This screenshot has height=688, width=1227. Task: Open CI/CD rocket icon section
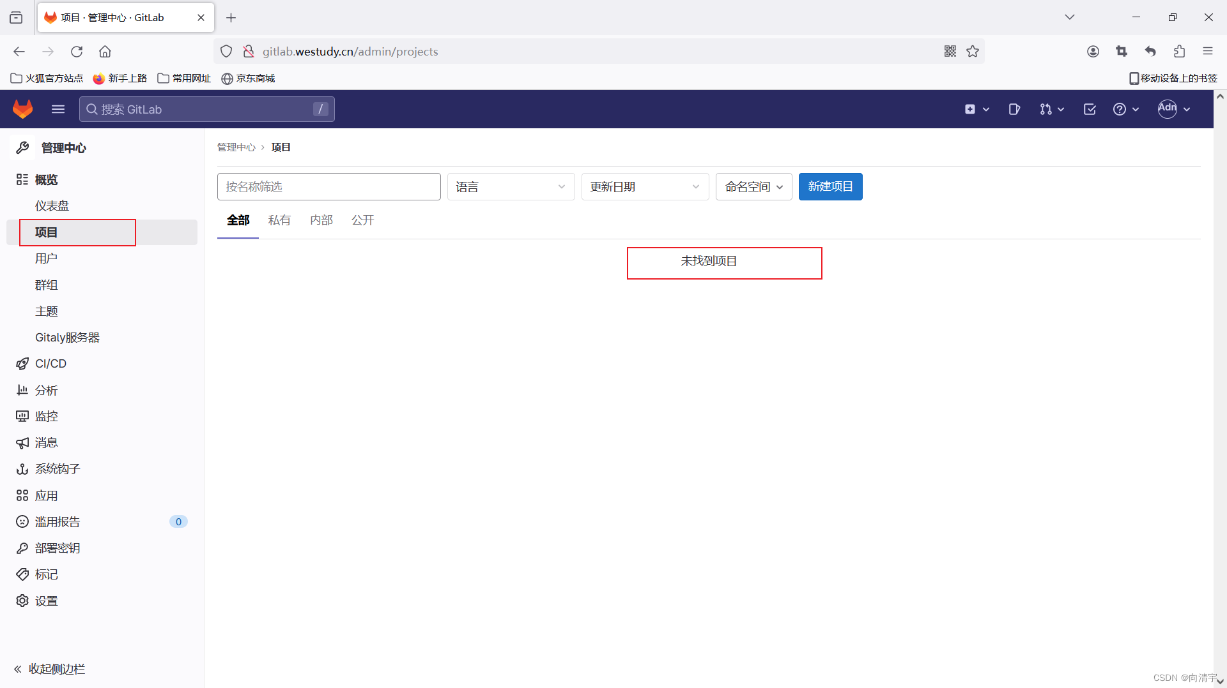(102, 364)
